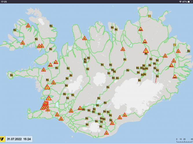Select the southernmost roadwork warning triangle
Screen dimensions: 193x144
pyautogui.click(x=106, y=133)
